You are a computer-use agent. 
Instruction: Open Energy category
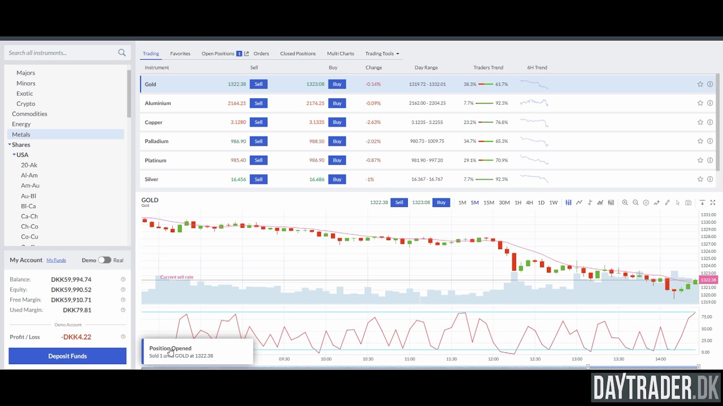tap(21, 124)
